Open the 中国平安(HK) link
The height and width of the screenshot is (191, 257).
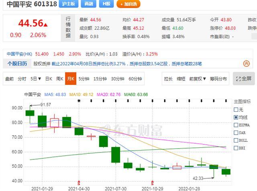[19, 54]
